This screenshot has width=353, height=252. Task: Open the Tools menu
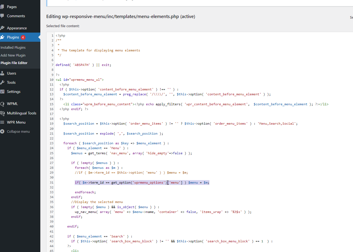11,82
